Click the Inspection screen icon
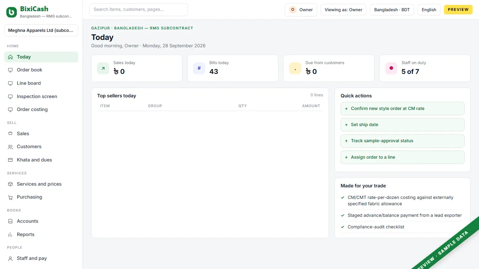479x269 pixels. [x=10, y=97]
